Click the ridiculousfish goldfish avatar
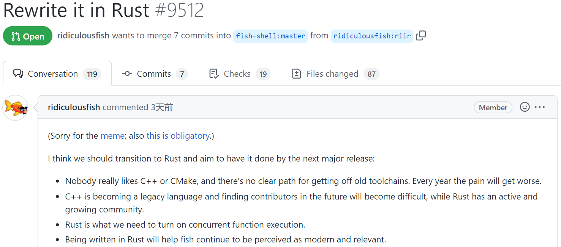 click(15, 108)
